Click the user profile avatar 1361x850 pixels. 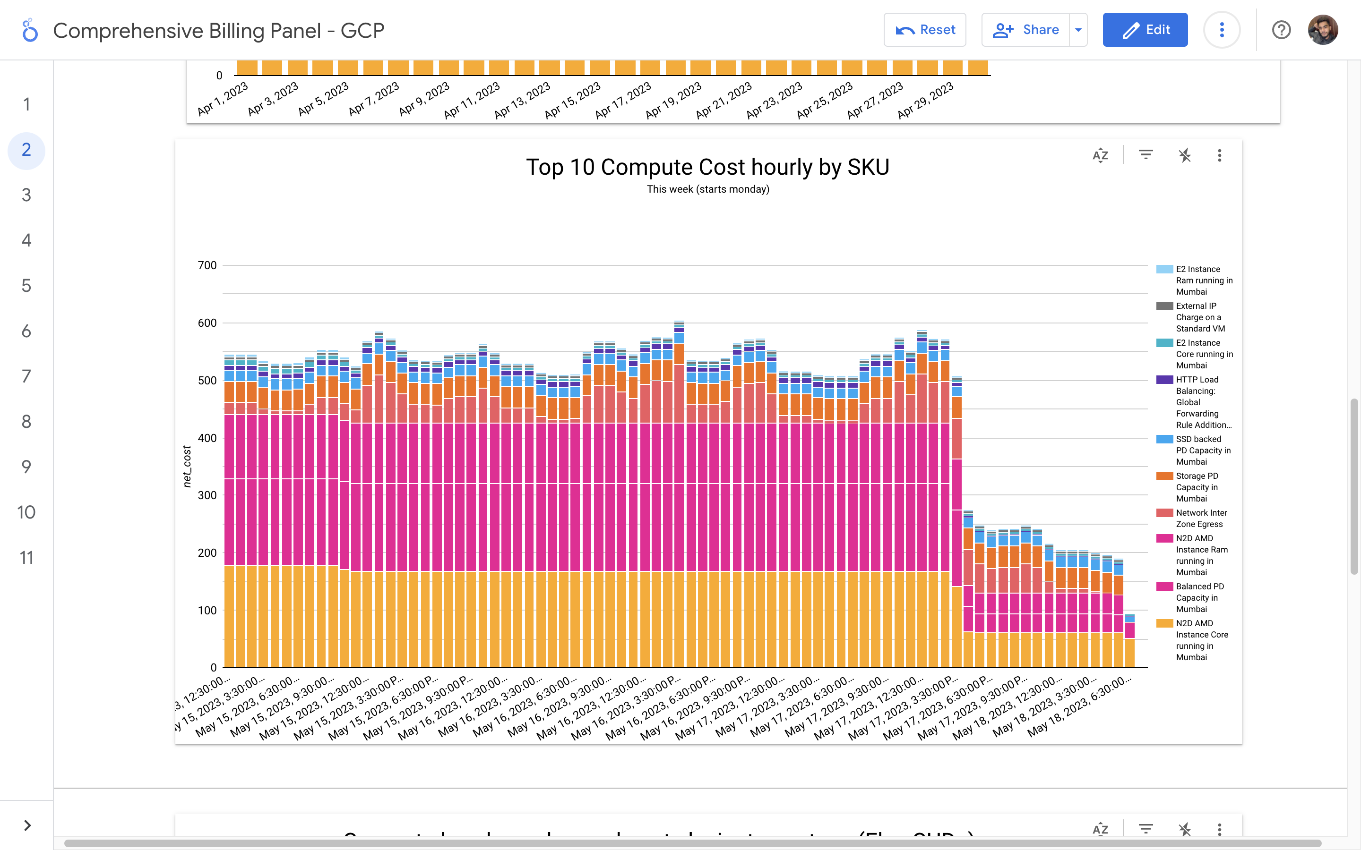pos(1323,30)
